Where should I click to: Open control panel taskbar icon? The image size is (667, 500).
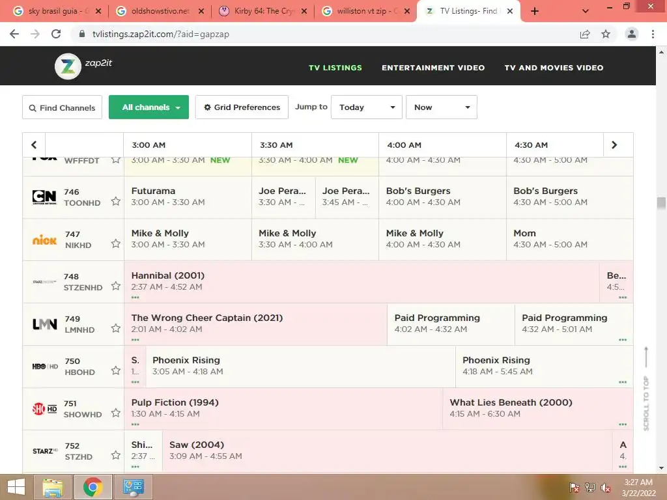coord(133,487)
